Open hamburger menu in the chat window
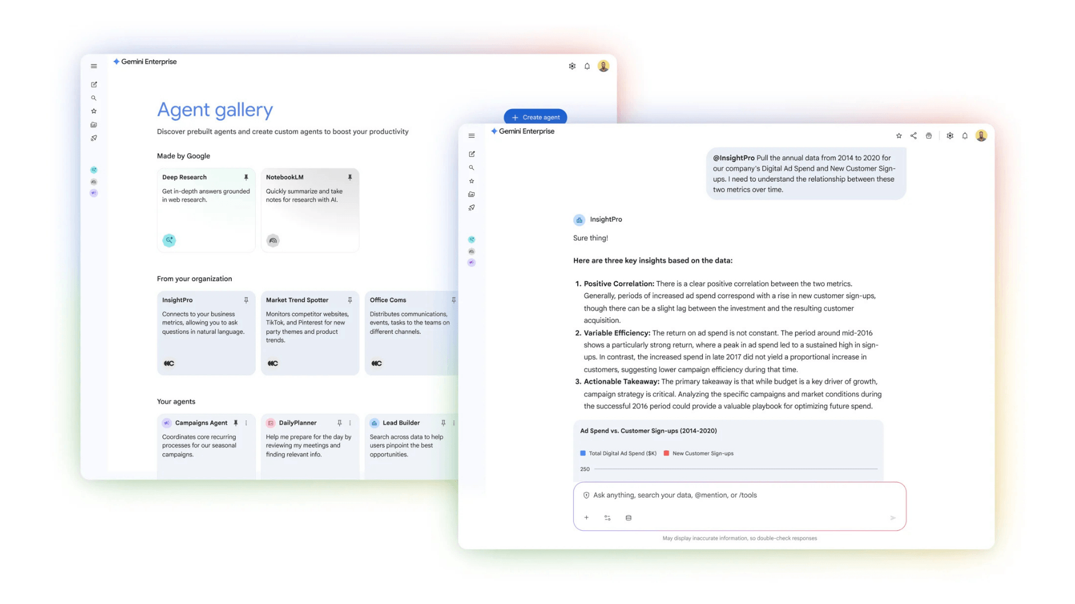This screenshot has width=1075, height=604. [471, 136]
